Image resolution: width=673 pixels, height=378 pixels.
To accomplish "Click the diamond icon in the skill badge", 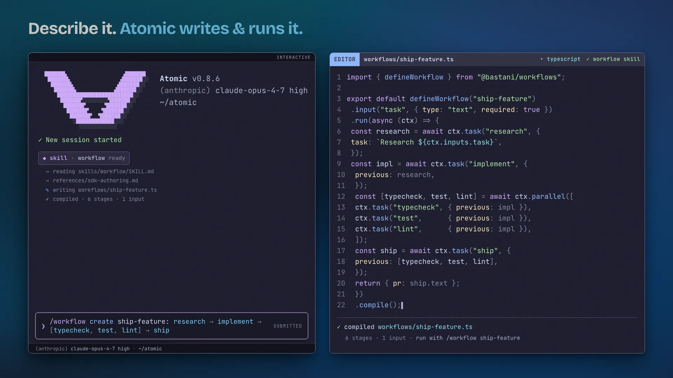I will pyautogui.click(x=45, y=158).
